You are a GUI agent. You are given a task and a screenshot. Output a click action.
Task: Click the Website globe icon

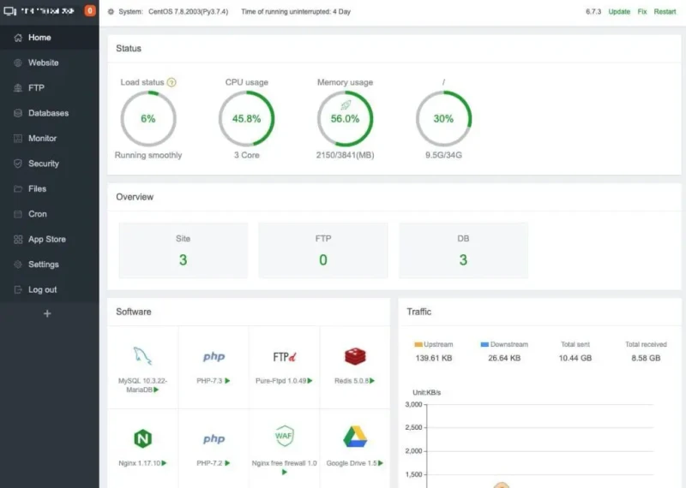18,62
